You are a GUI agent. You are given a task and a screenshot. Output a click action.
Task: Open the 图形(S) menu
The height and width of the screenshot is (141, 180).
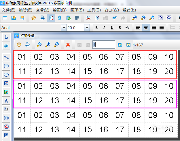tap(77, 10)
